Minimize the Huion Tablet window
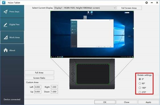The image size is (160, 105). click(x=152, y=3)
